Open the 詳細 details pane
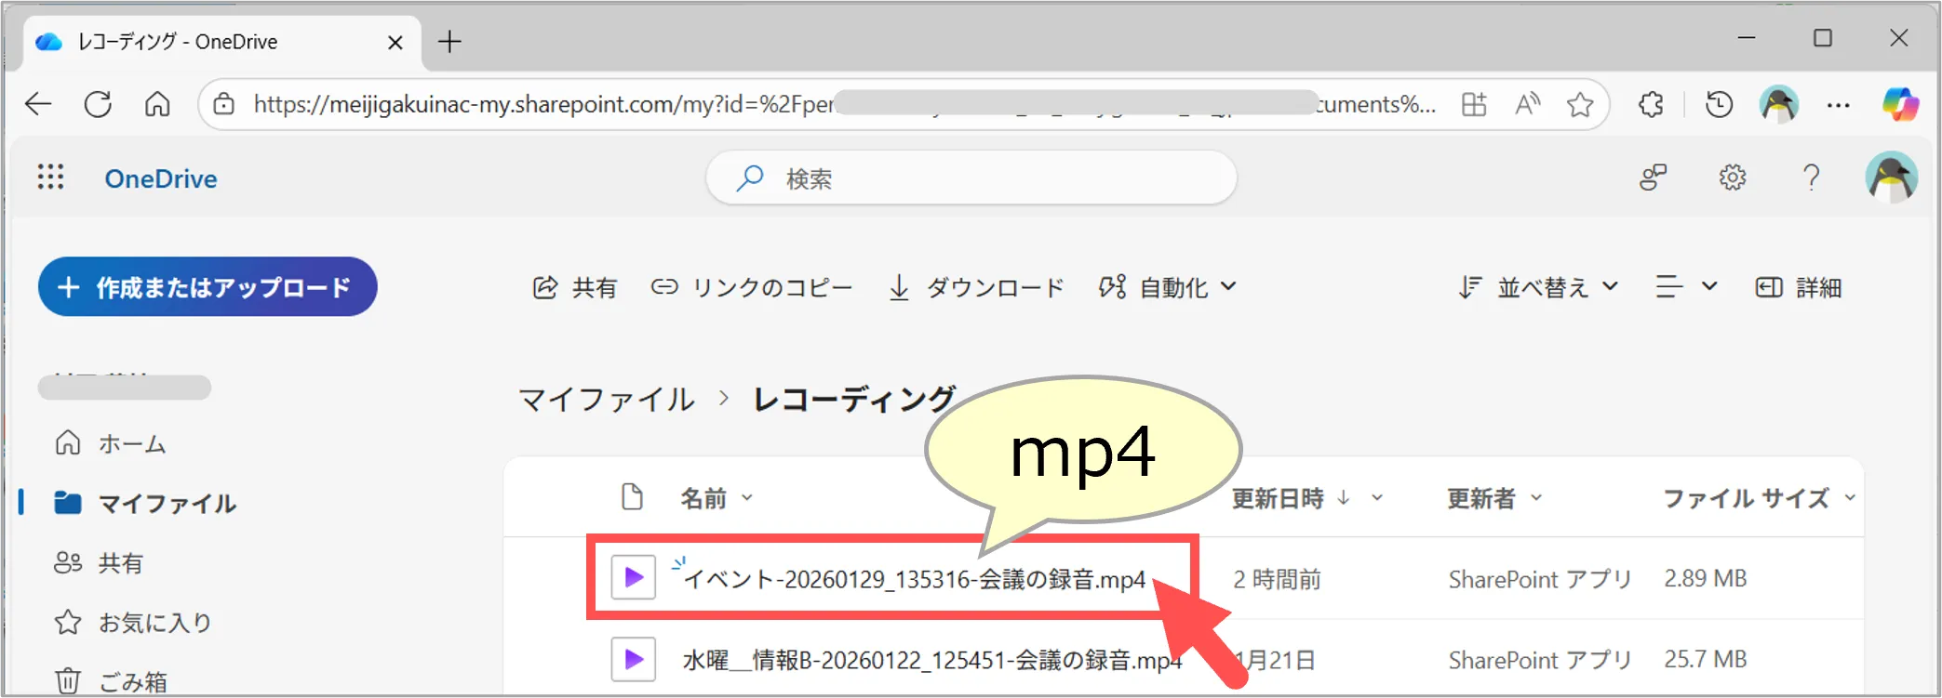 (x=1799, y=288)
